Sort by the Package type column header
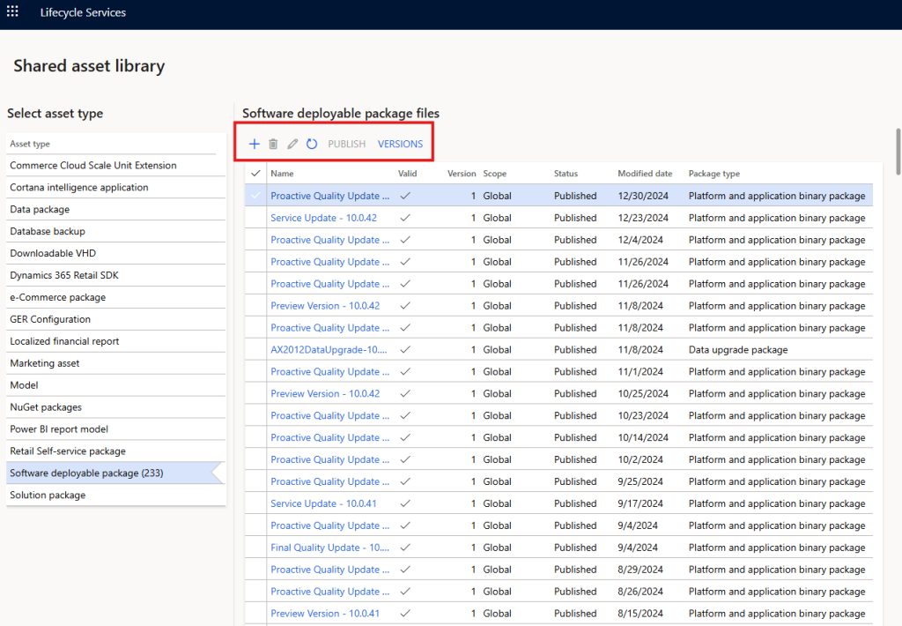 (713, 174)
